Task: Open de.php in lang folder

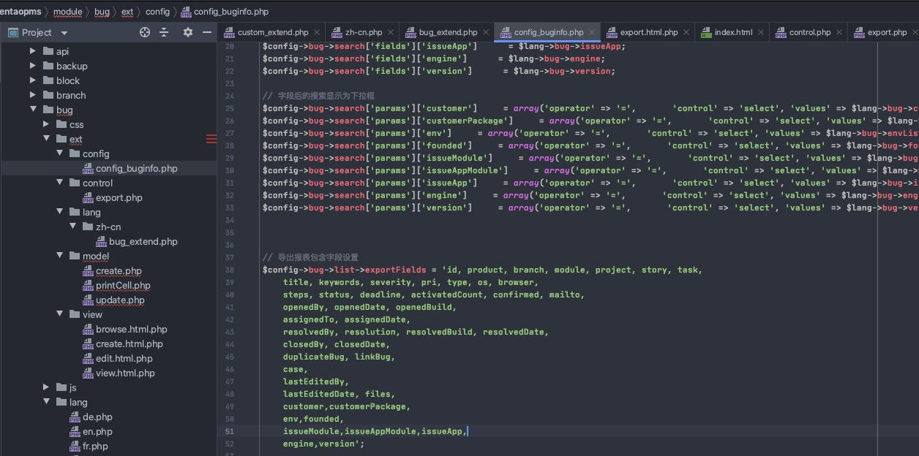Action: (x=97, y=417)
